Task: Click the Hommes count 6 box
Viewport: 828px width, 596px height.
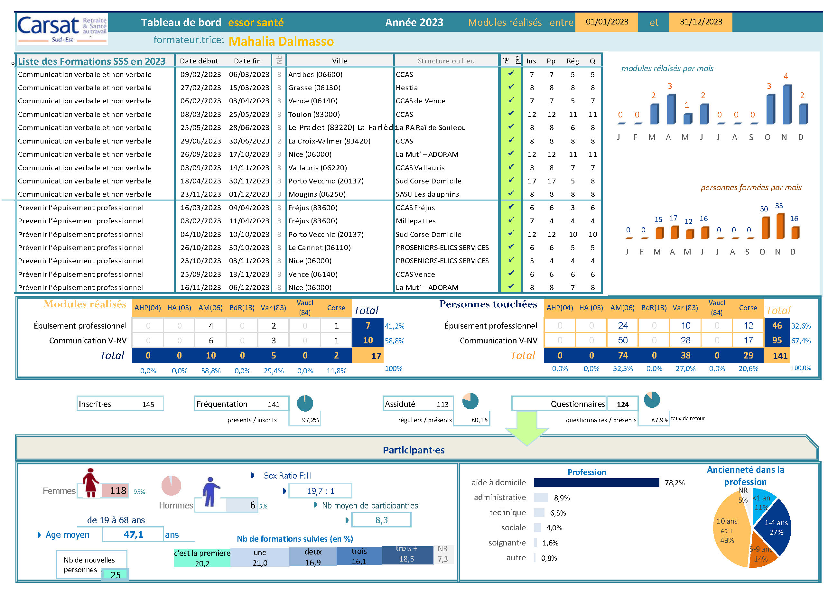Action: click(x=242, y=505)
